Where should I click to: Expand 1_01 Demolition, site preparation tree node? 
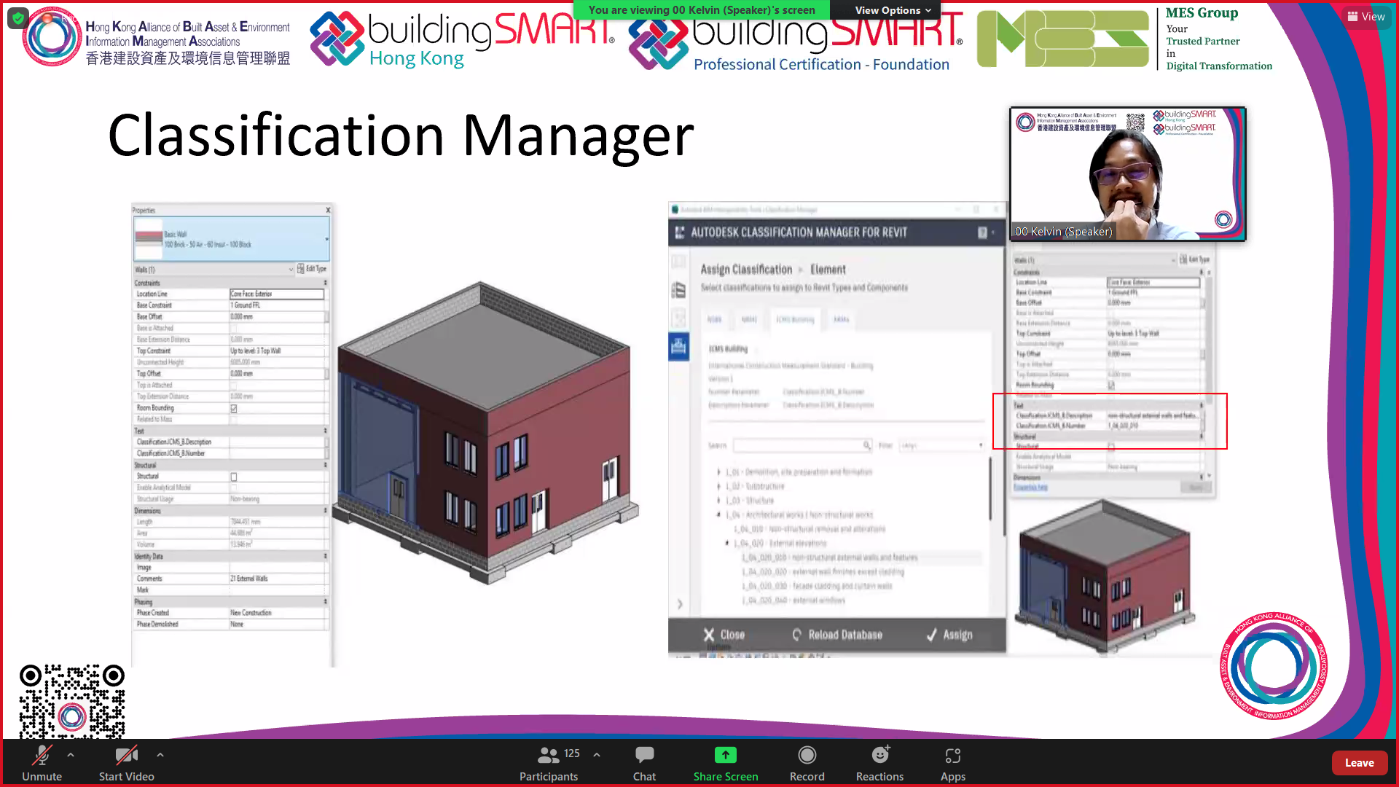point(719,472)
